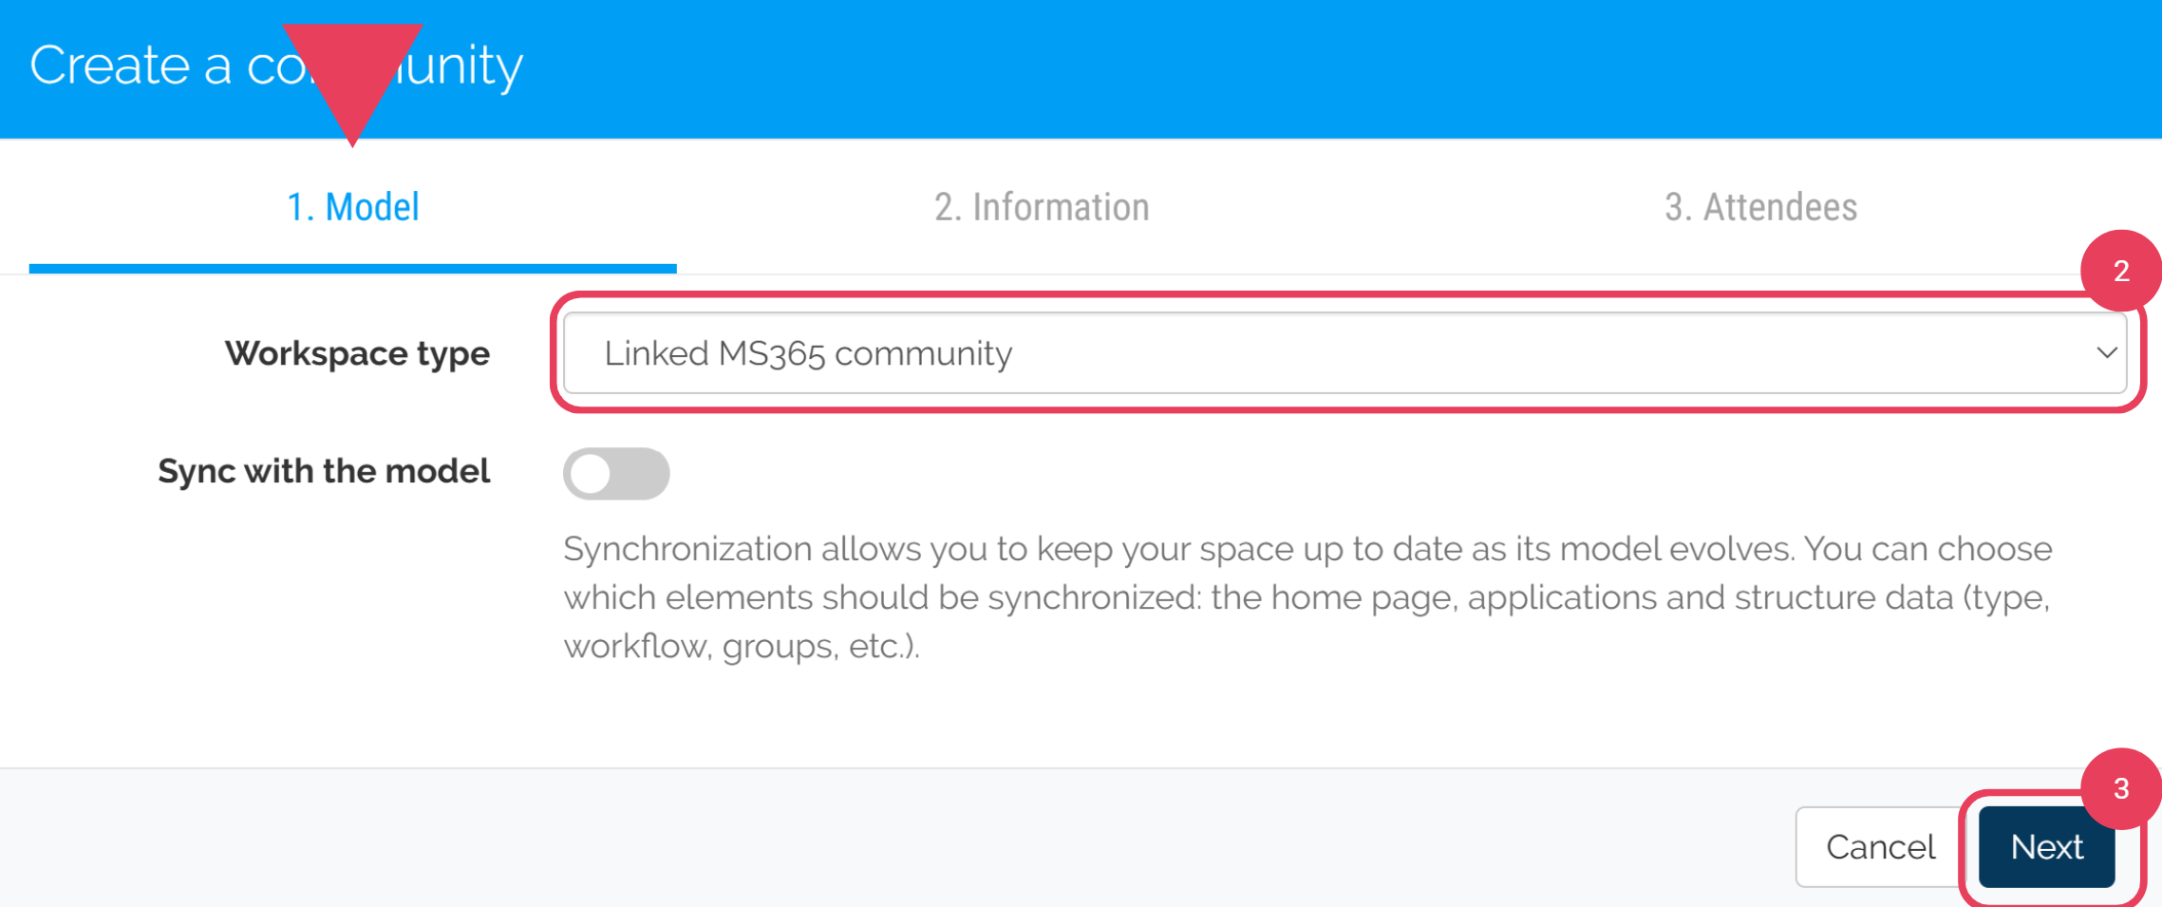
Task: Click the Workspace type chevron arrow
Action: (x=2106, y=353)
